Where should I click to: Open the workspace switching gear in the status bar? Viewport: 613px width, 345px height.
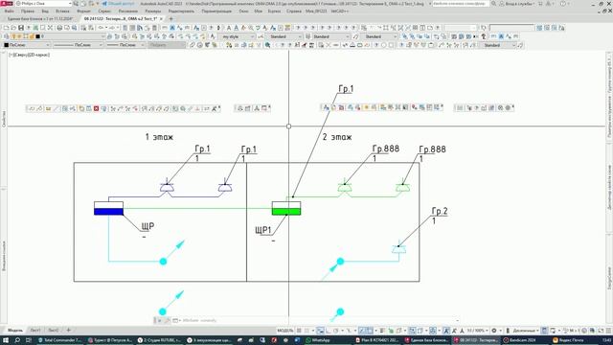tap(494, 331)
